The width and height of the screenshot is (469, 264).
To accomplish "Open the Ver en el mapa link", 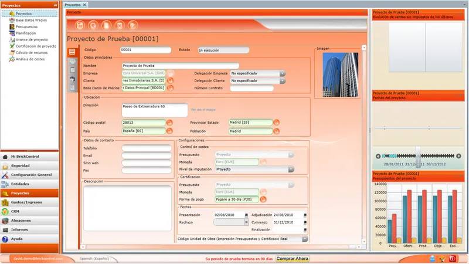I will [203, 110].
